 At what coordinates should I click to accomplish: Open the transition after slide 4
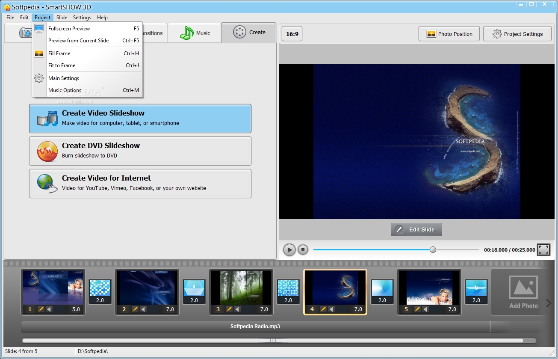382,292
